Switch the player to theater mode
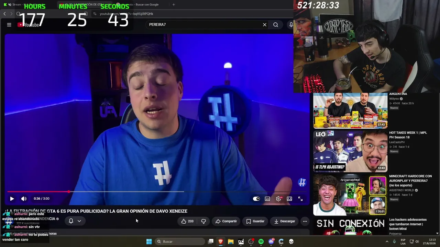The height and width of the screenshot is (247, 440). (x=289, y=199)
